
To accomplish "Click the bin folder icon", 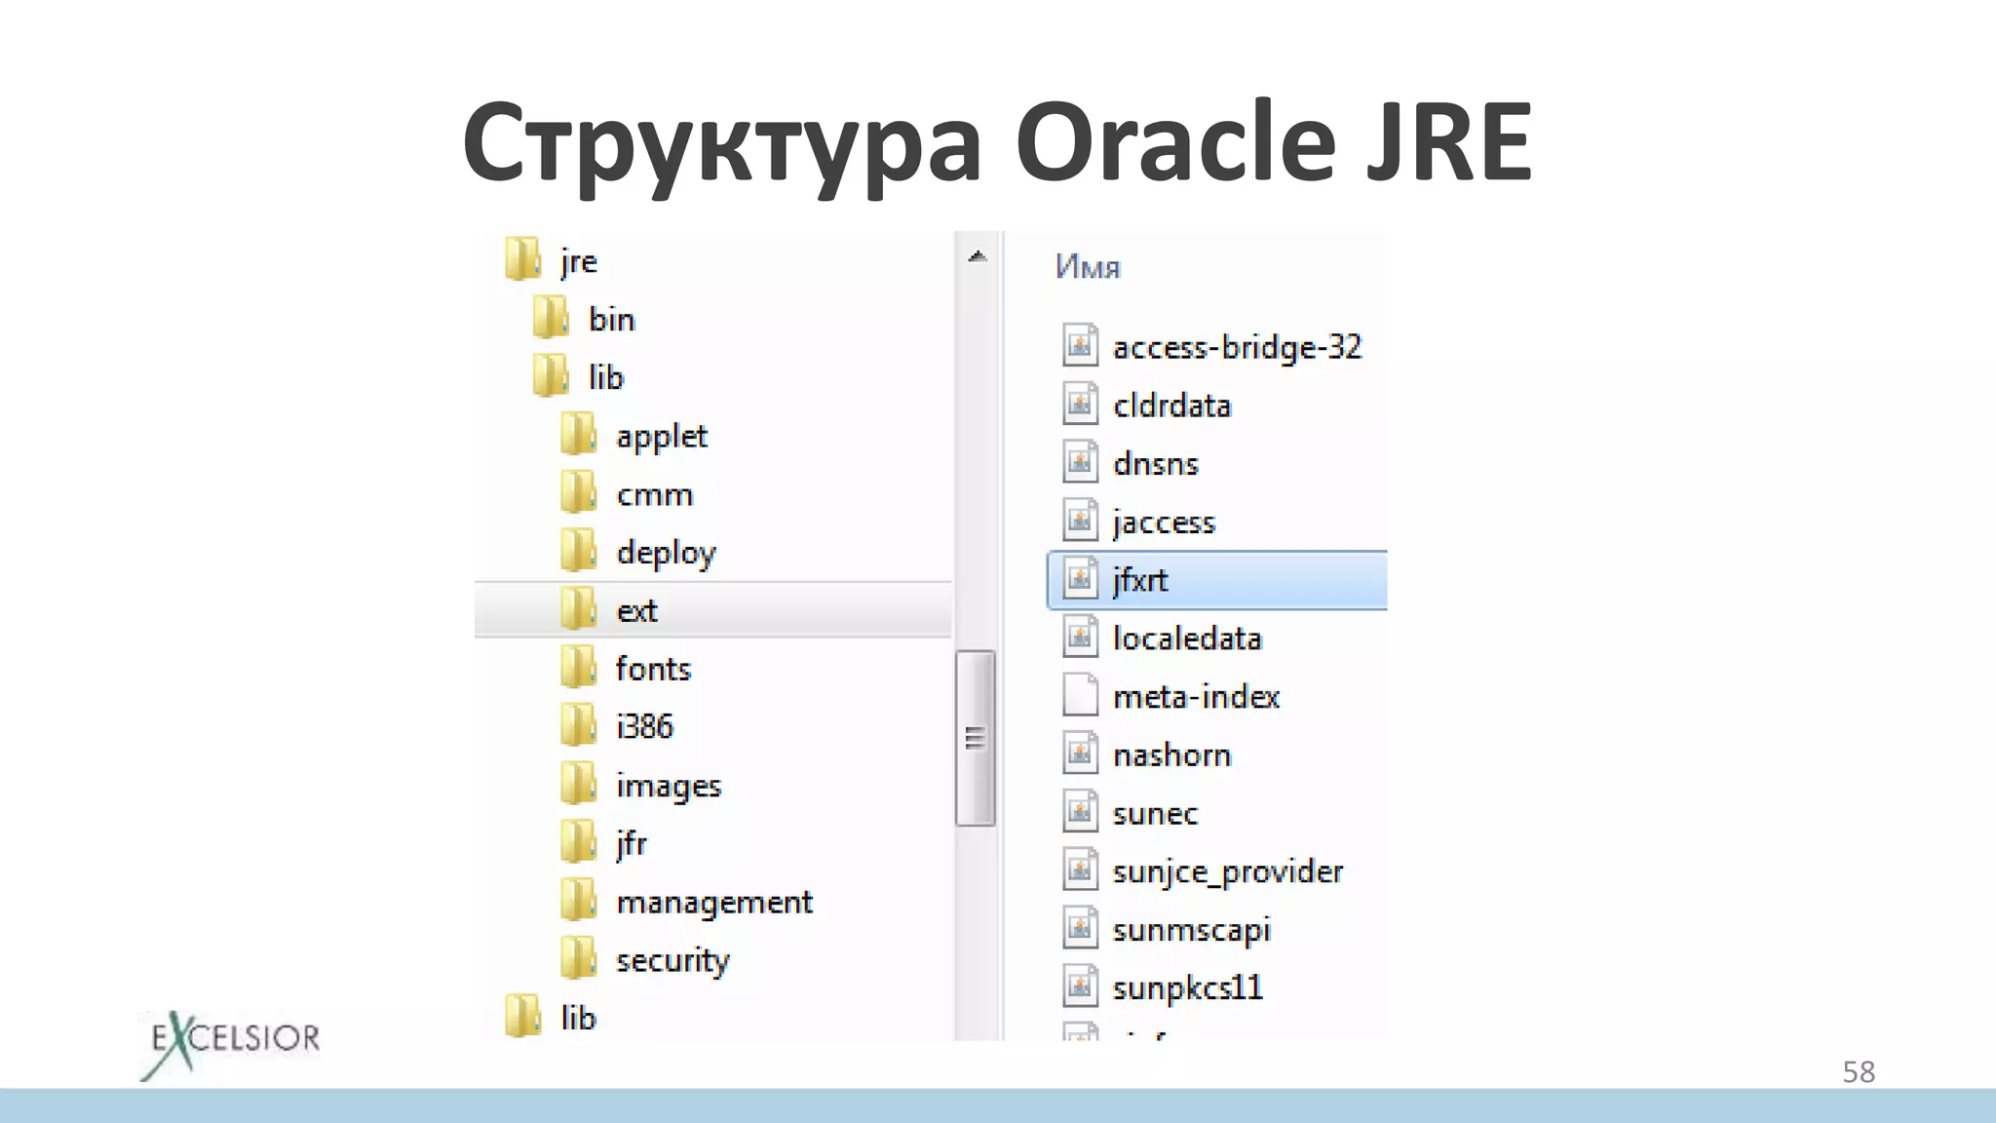I will coord(551,318).
